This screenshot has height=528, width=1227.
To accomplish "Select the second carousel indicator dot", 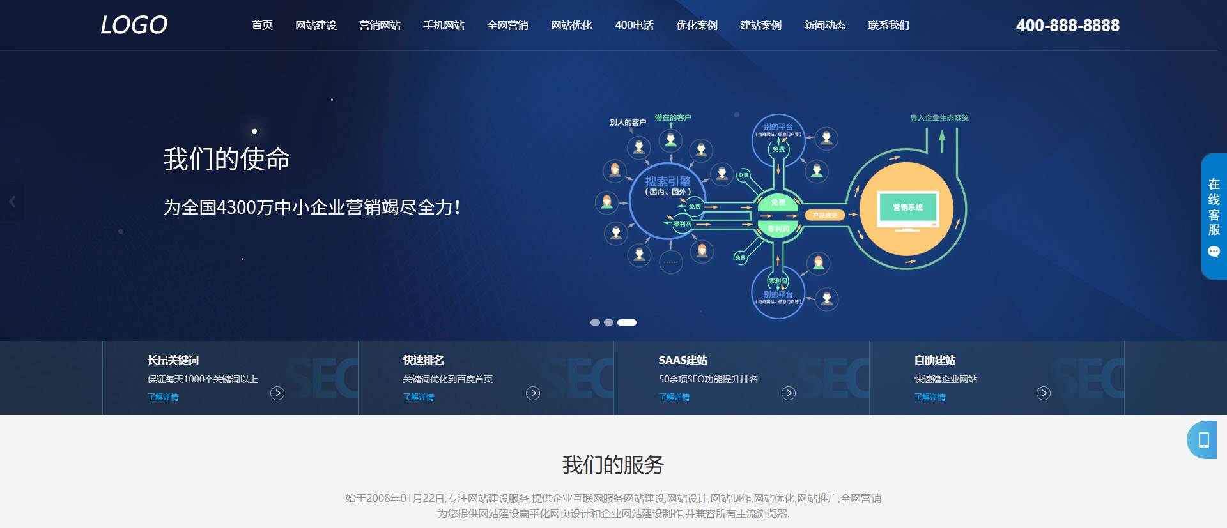I will click(609, 322).
